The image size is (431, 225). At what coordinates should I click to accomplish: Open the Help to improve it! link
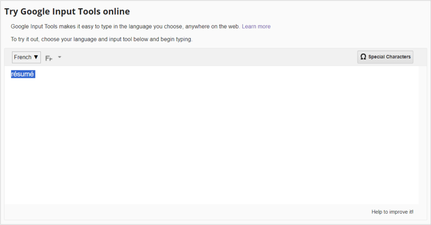pos(392,212)
